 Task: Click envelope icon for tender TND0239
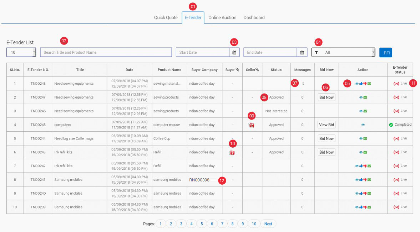[x=369, y=207]
